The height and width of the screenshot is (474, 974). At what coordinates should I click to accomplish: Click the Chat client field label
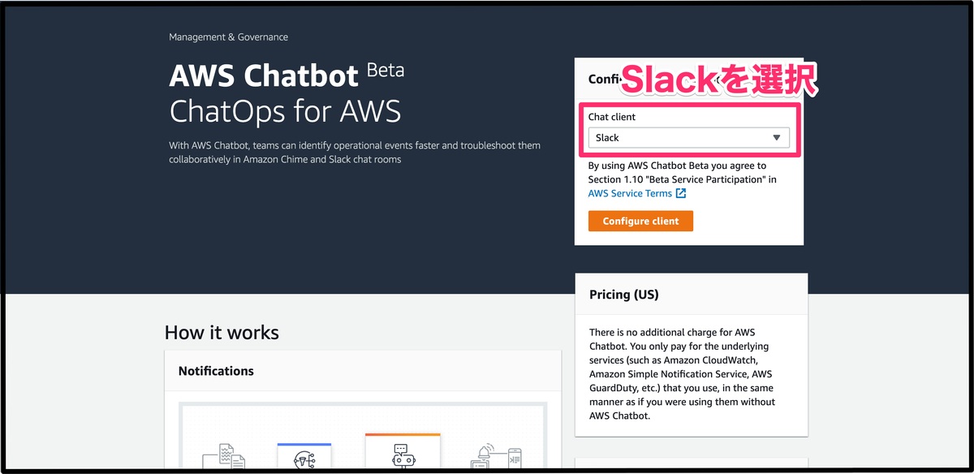click(612, 118)
